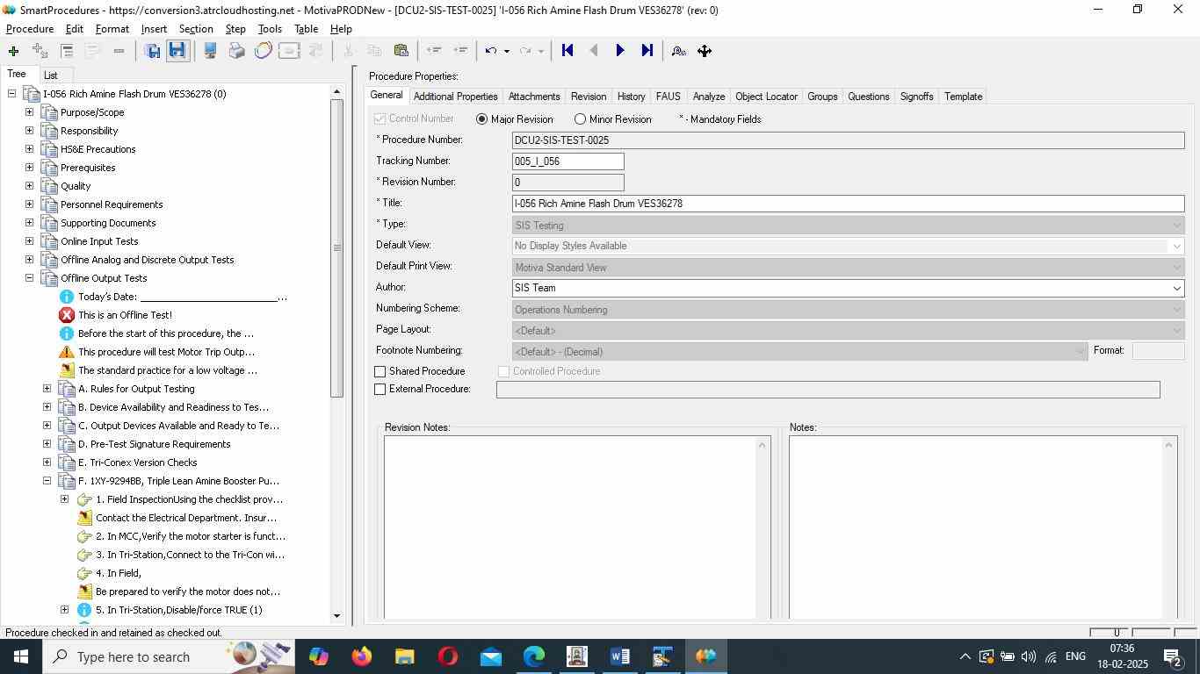Open the Signoffs tab

click(916, 97)
